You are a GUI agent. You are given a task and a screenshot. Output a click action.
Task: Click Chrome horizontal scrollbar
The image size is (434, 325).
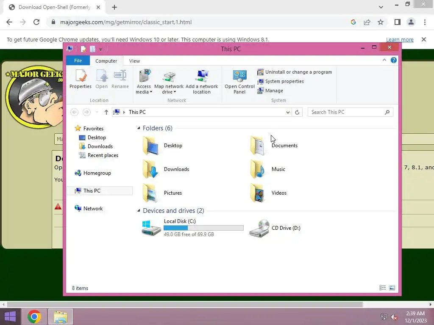(185, 305)
